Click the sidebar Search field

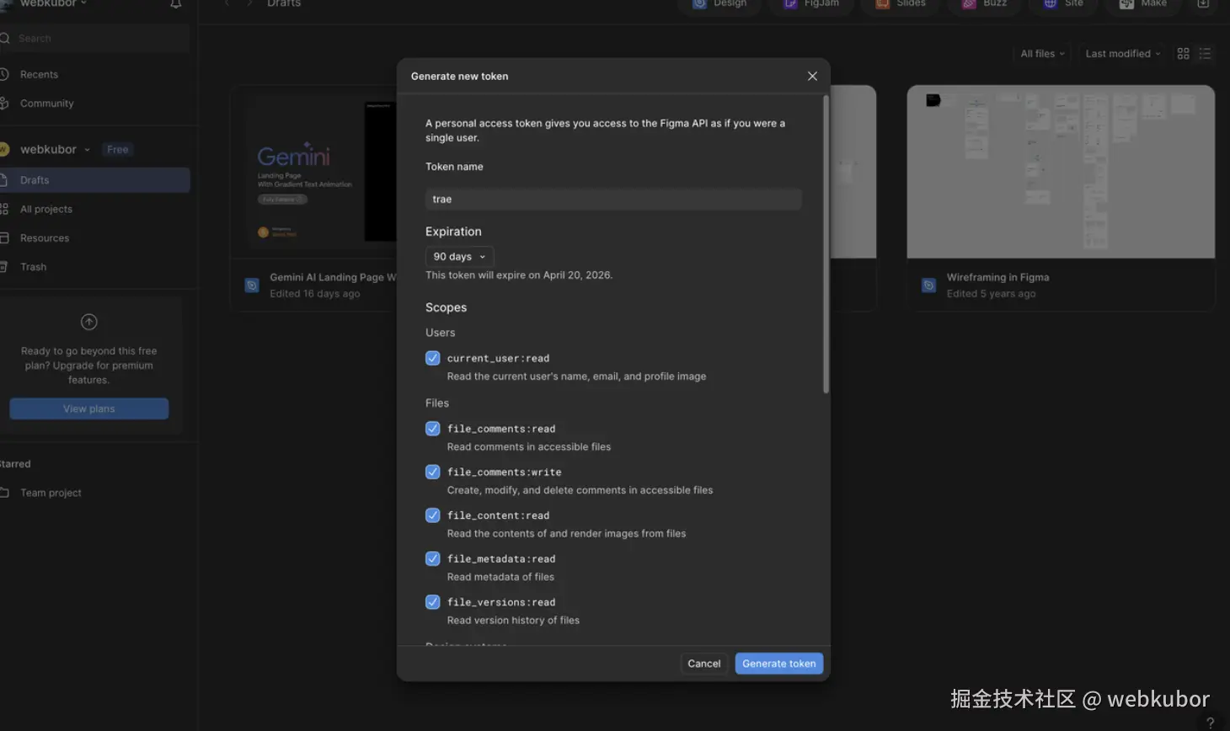point(94,39)
